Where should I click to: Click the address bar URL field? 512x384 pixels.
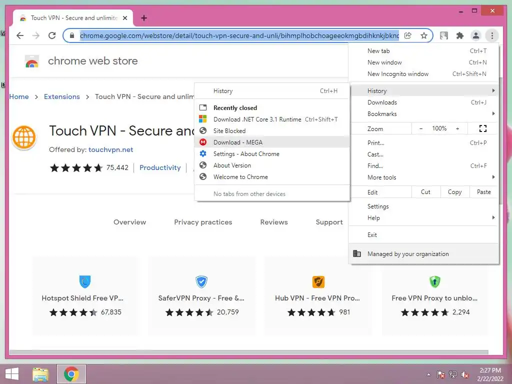tap(239, 35)
